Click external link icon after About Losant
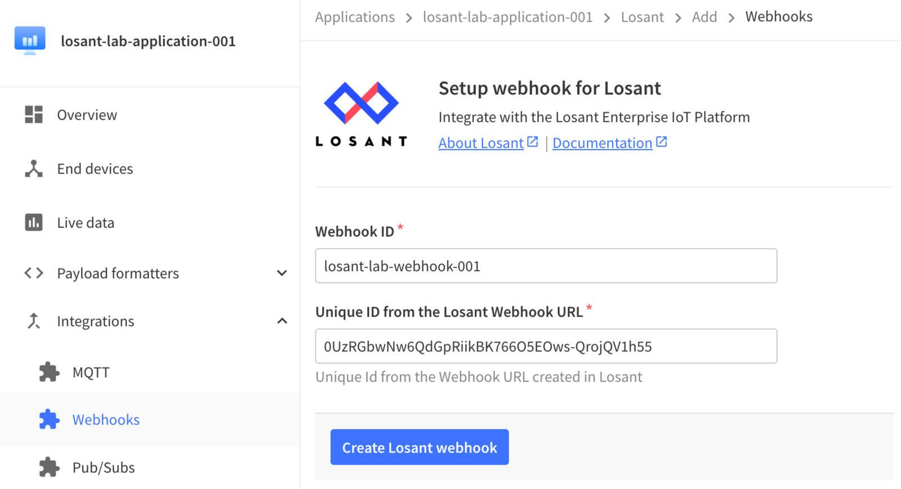The width and height of the screenshot is (901, 489). (532, 142)
